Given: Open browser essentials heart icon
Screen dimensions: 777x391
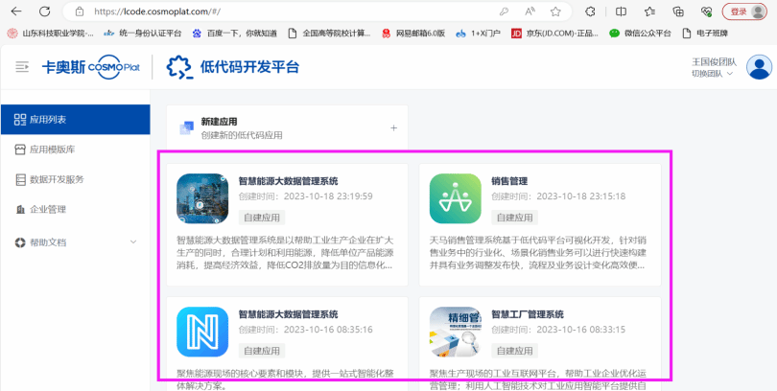Looking at the screenshot, I should point(707,11).
